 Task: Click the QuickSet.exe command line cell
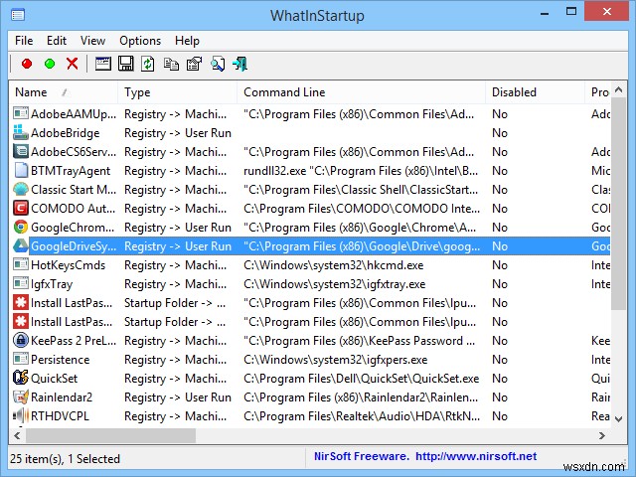point(361,379)
